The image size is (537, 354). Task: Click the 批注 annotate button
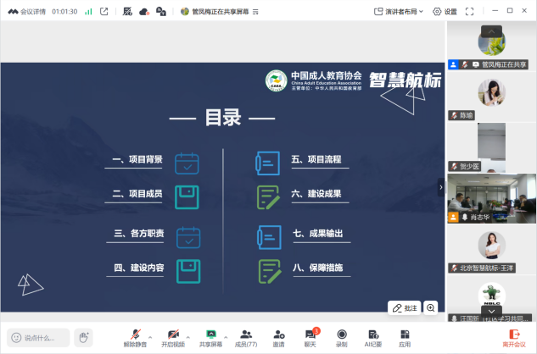[x=404, y=307]
